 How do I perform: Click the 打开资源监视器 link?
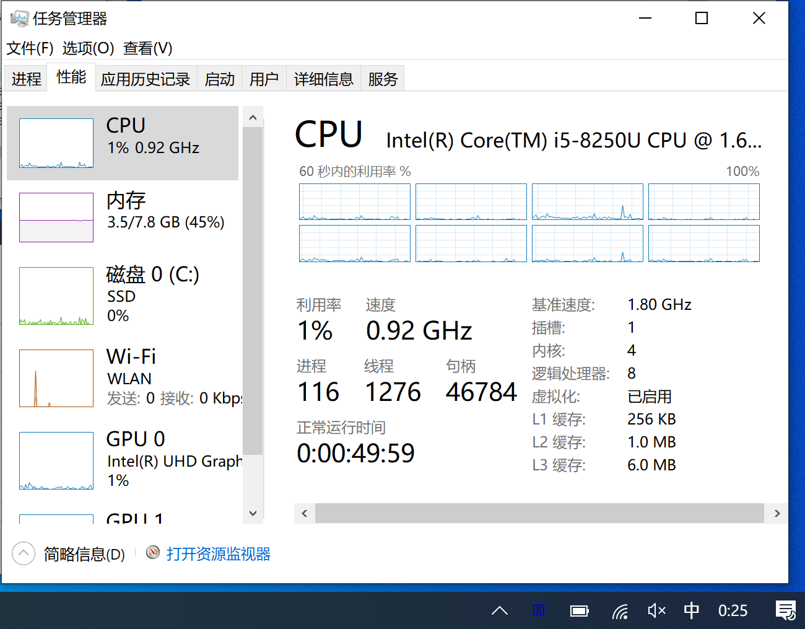(218, 554)
